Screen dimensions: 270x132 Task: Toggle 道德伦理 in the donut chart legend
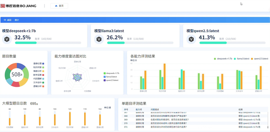click(x=38, y=64)
